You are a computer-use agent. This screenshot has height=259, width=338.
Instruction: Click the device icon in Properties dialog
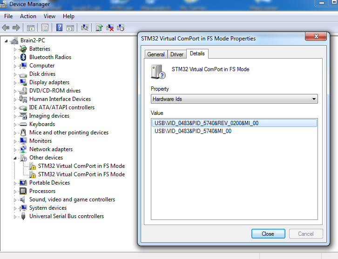pos(158,72)
